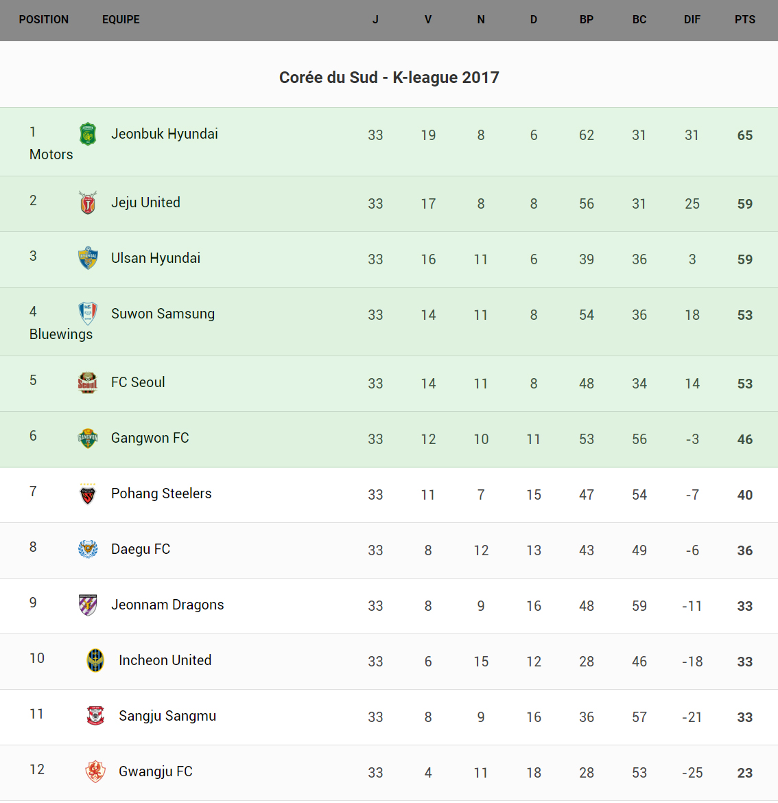The image size is (778, 803).
Task: Open the FC Seoul club logo
Action: [88, 382]
